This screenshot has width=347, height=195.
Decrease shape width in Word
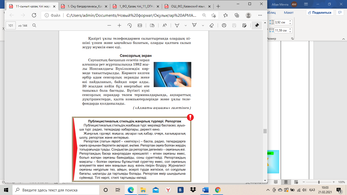click(290, 32)
